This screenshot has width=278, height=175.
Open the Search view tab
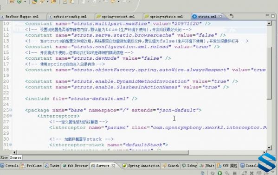pos(171,166)
